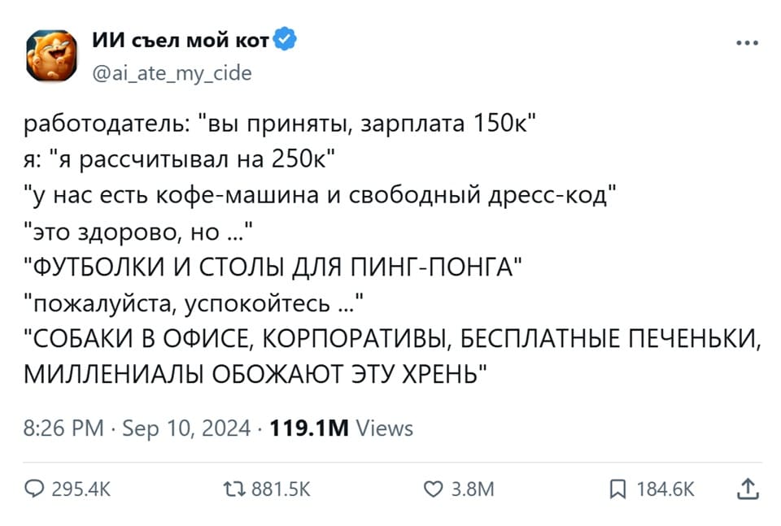This screenshot has height=526, width=781.
Task: Click the heart icon to like the tweet
Action: point(432,489)
